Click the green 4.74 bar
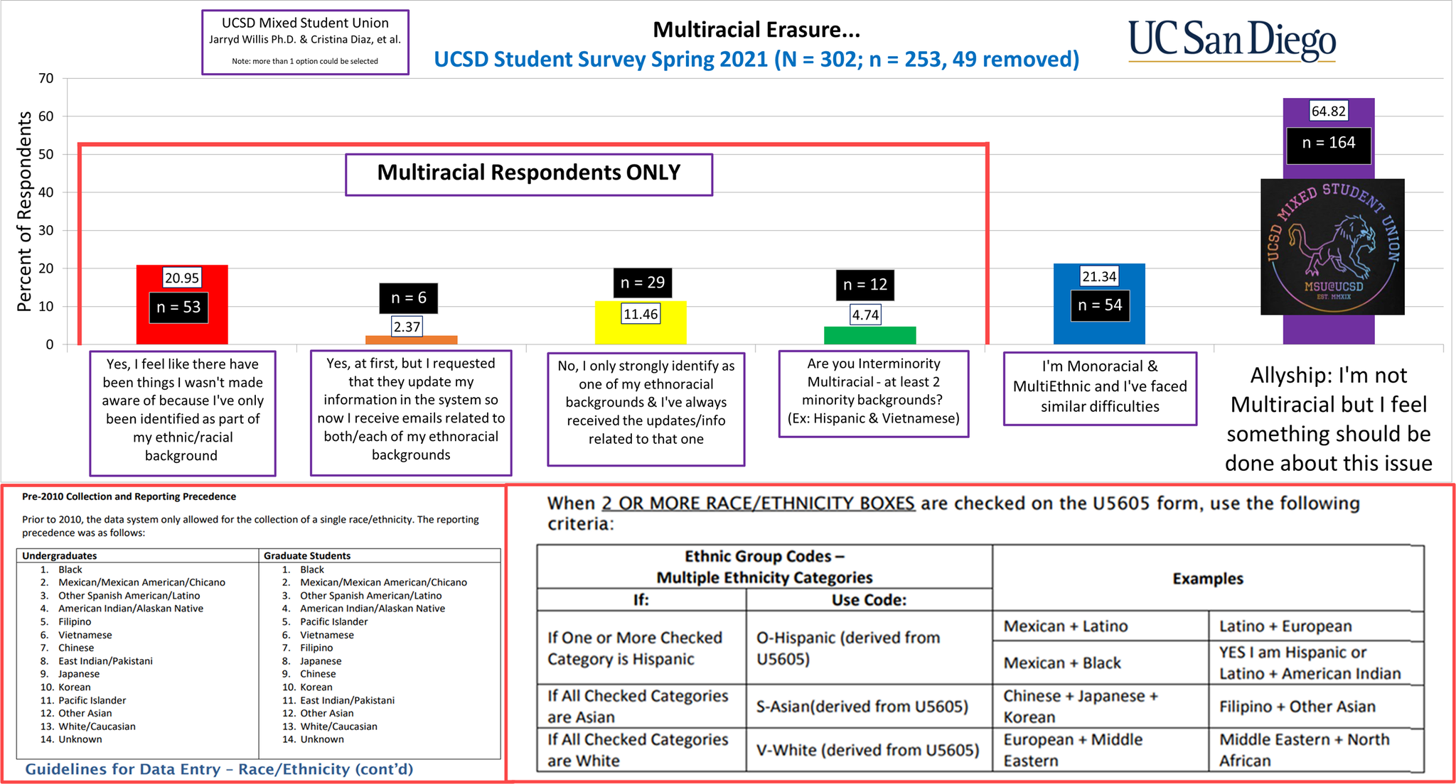Image resolution: width=1456 pixels, height=784 pixels. click(869, 335)
